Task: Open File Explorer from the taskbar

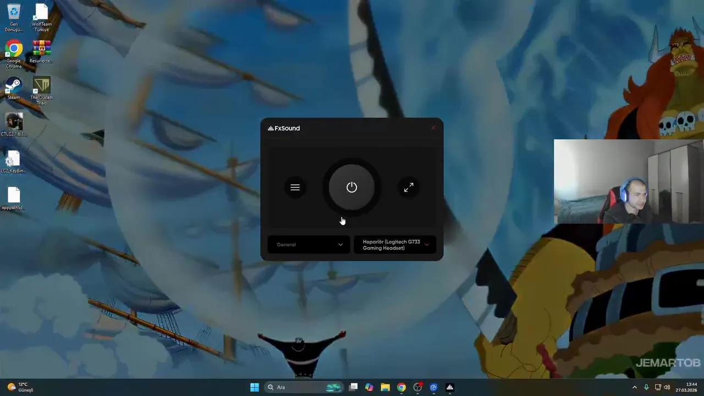Action: click(385, 387)
